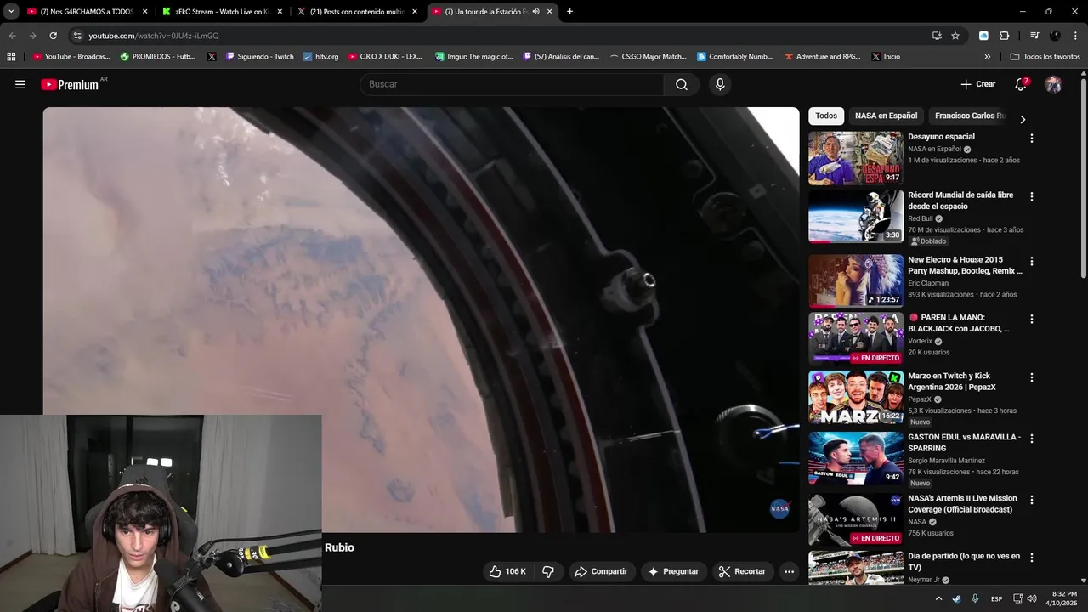Open a new browser tab
This screenshot has height=612, width=1088.
click(x=569, y=12)
